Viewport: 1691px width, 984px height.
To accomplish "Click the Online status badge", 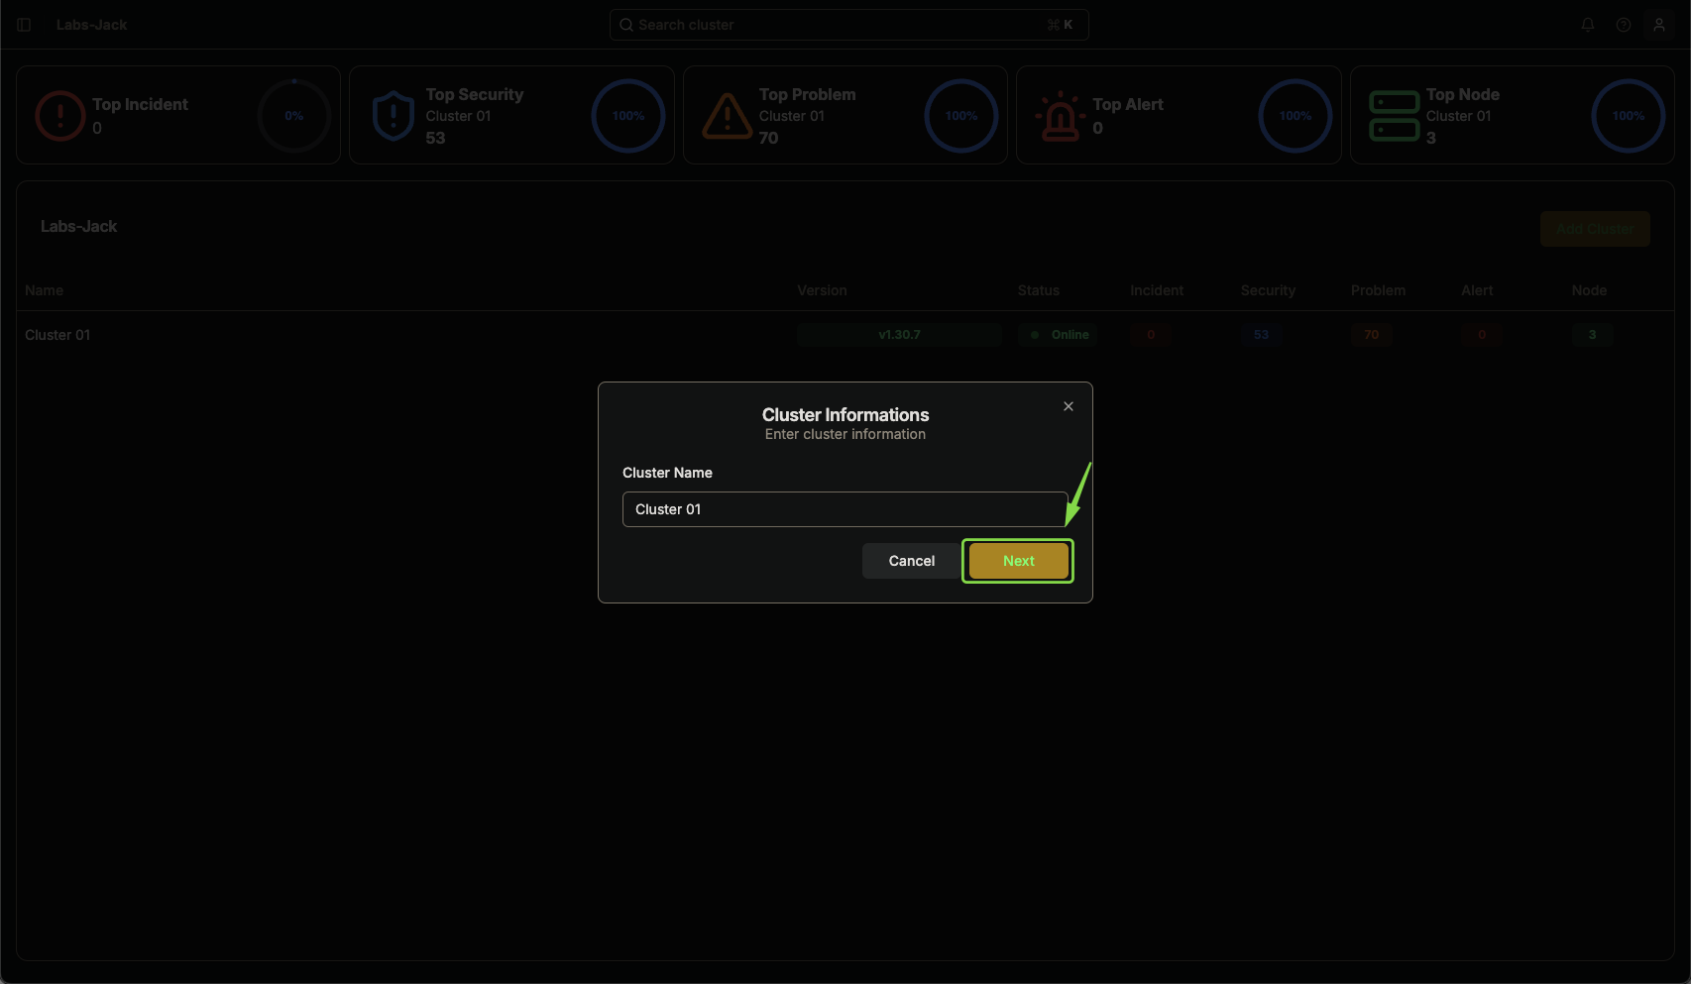I will 1060,335.
